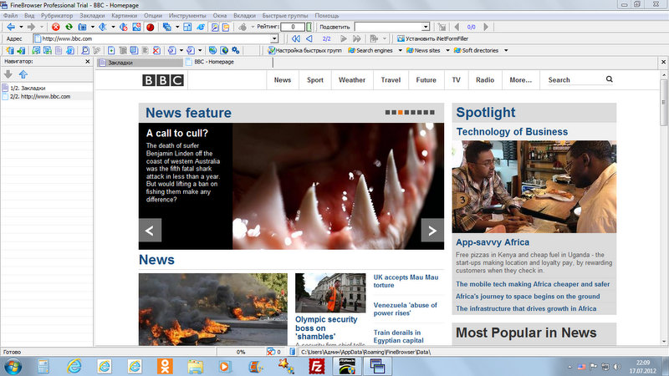Go to last page with double-right arrow
Screen dimensions: 669x376
tap(357, 38)
